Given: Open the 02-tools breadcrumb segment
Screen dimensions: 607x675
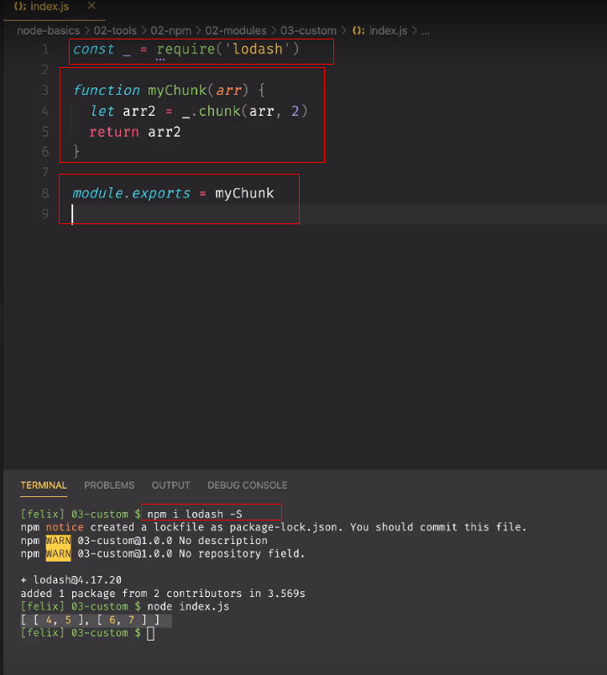Looking at the screenshot, I should coord(115,31).
